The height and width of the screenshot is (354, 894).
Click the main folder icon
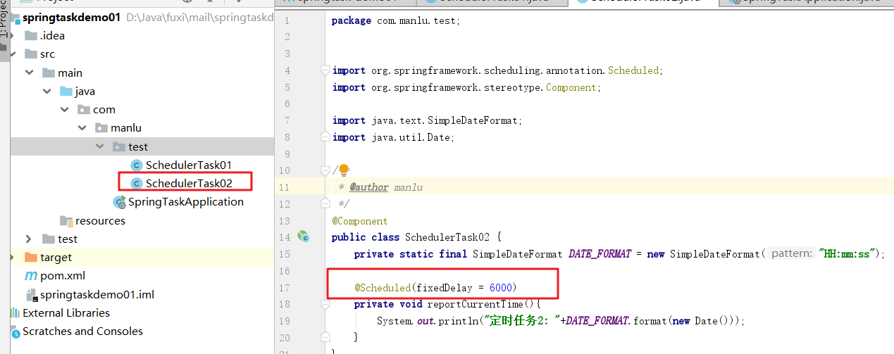point(49,73)
